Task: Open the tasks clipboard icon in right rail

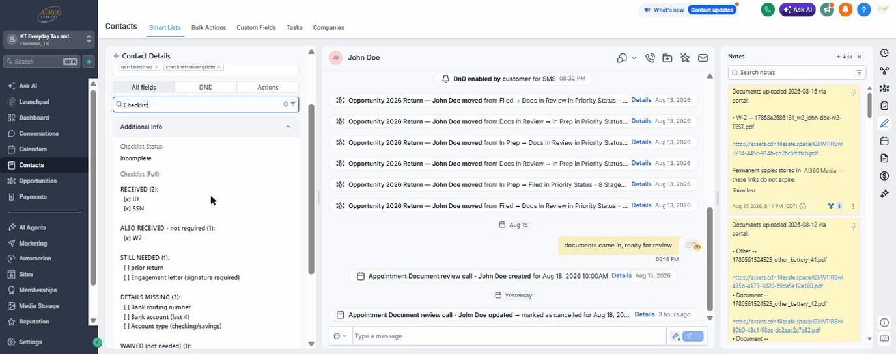Action: click(884, 106)
